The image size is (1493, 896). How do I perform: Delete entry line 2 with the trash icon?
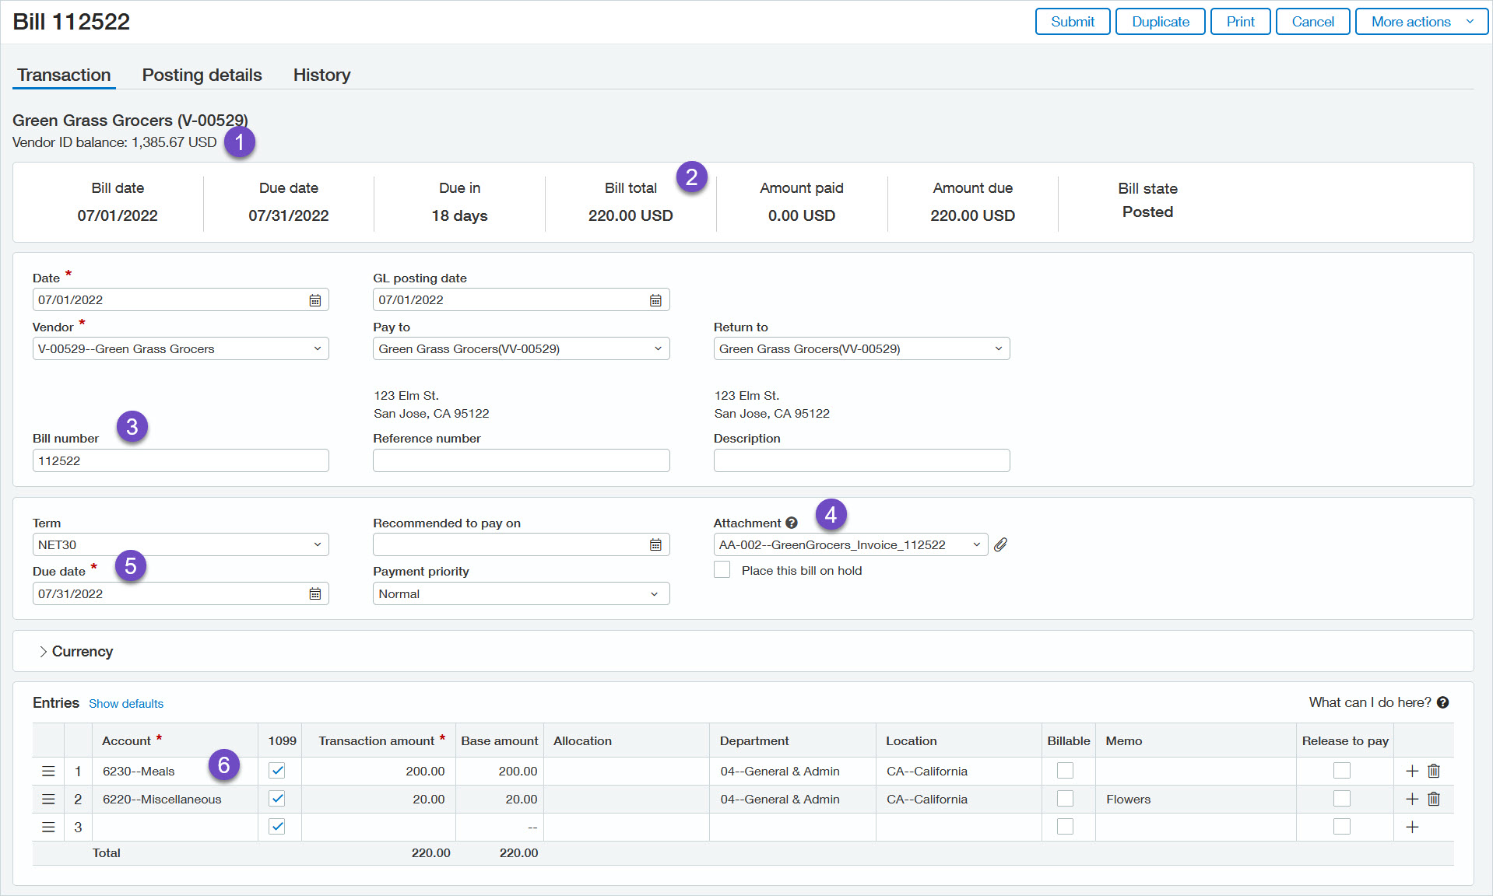pos(1435,799)
